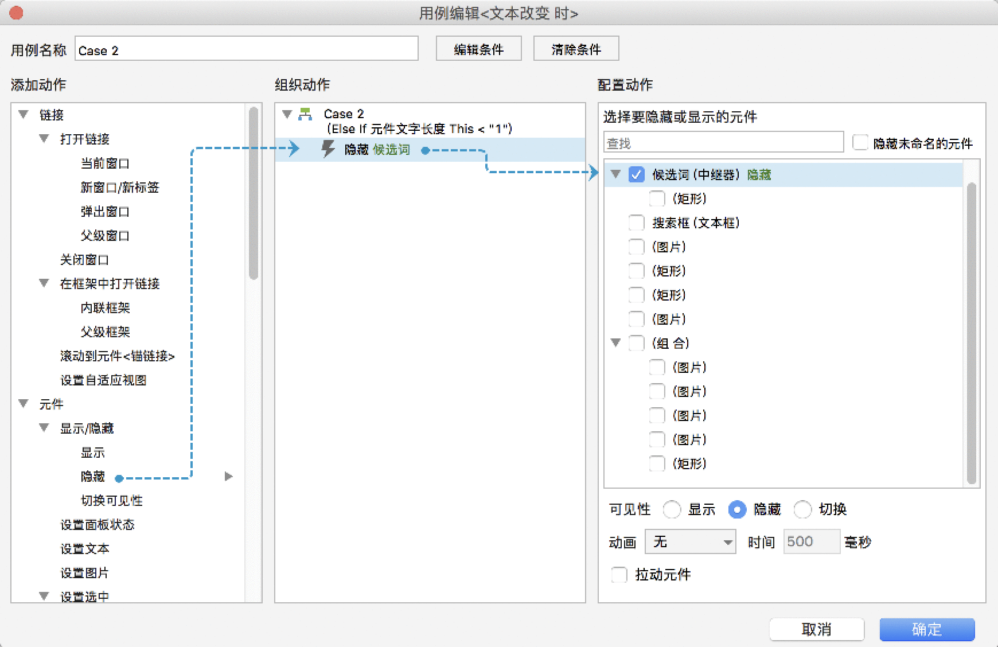Uncheck the 候选词 (中继器) checkbox
The image size is (998, 647).
pyautogui.click(x=636, y=174)
